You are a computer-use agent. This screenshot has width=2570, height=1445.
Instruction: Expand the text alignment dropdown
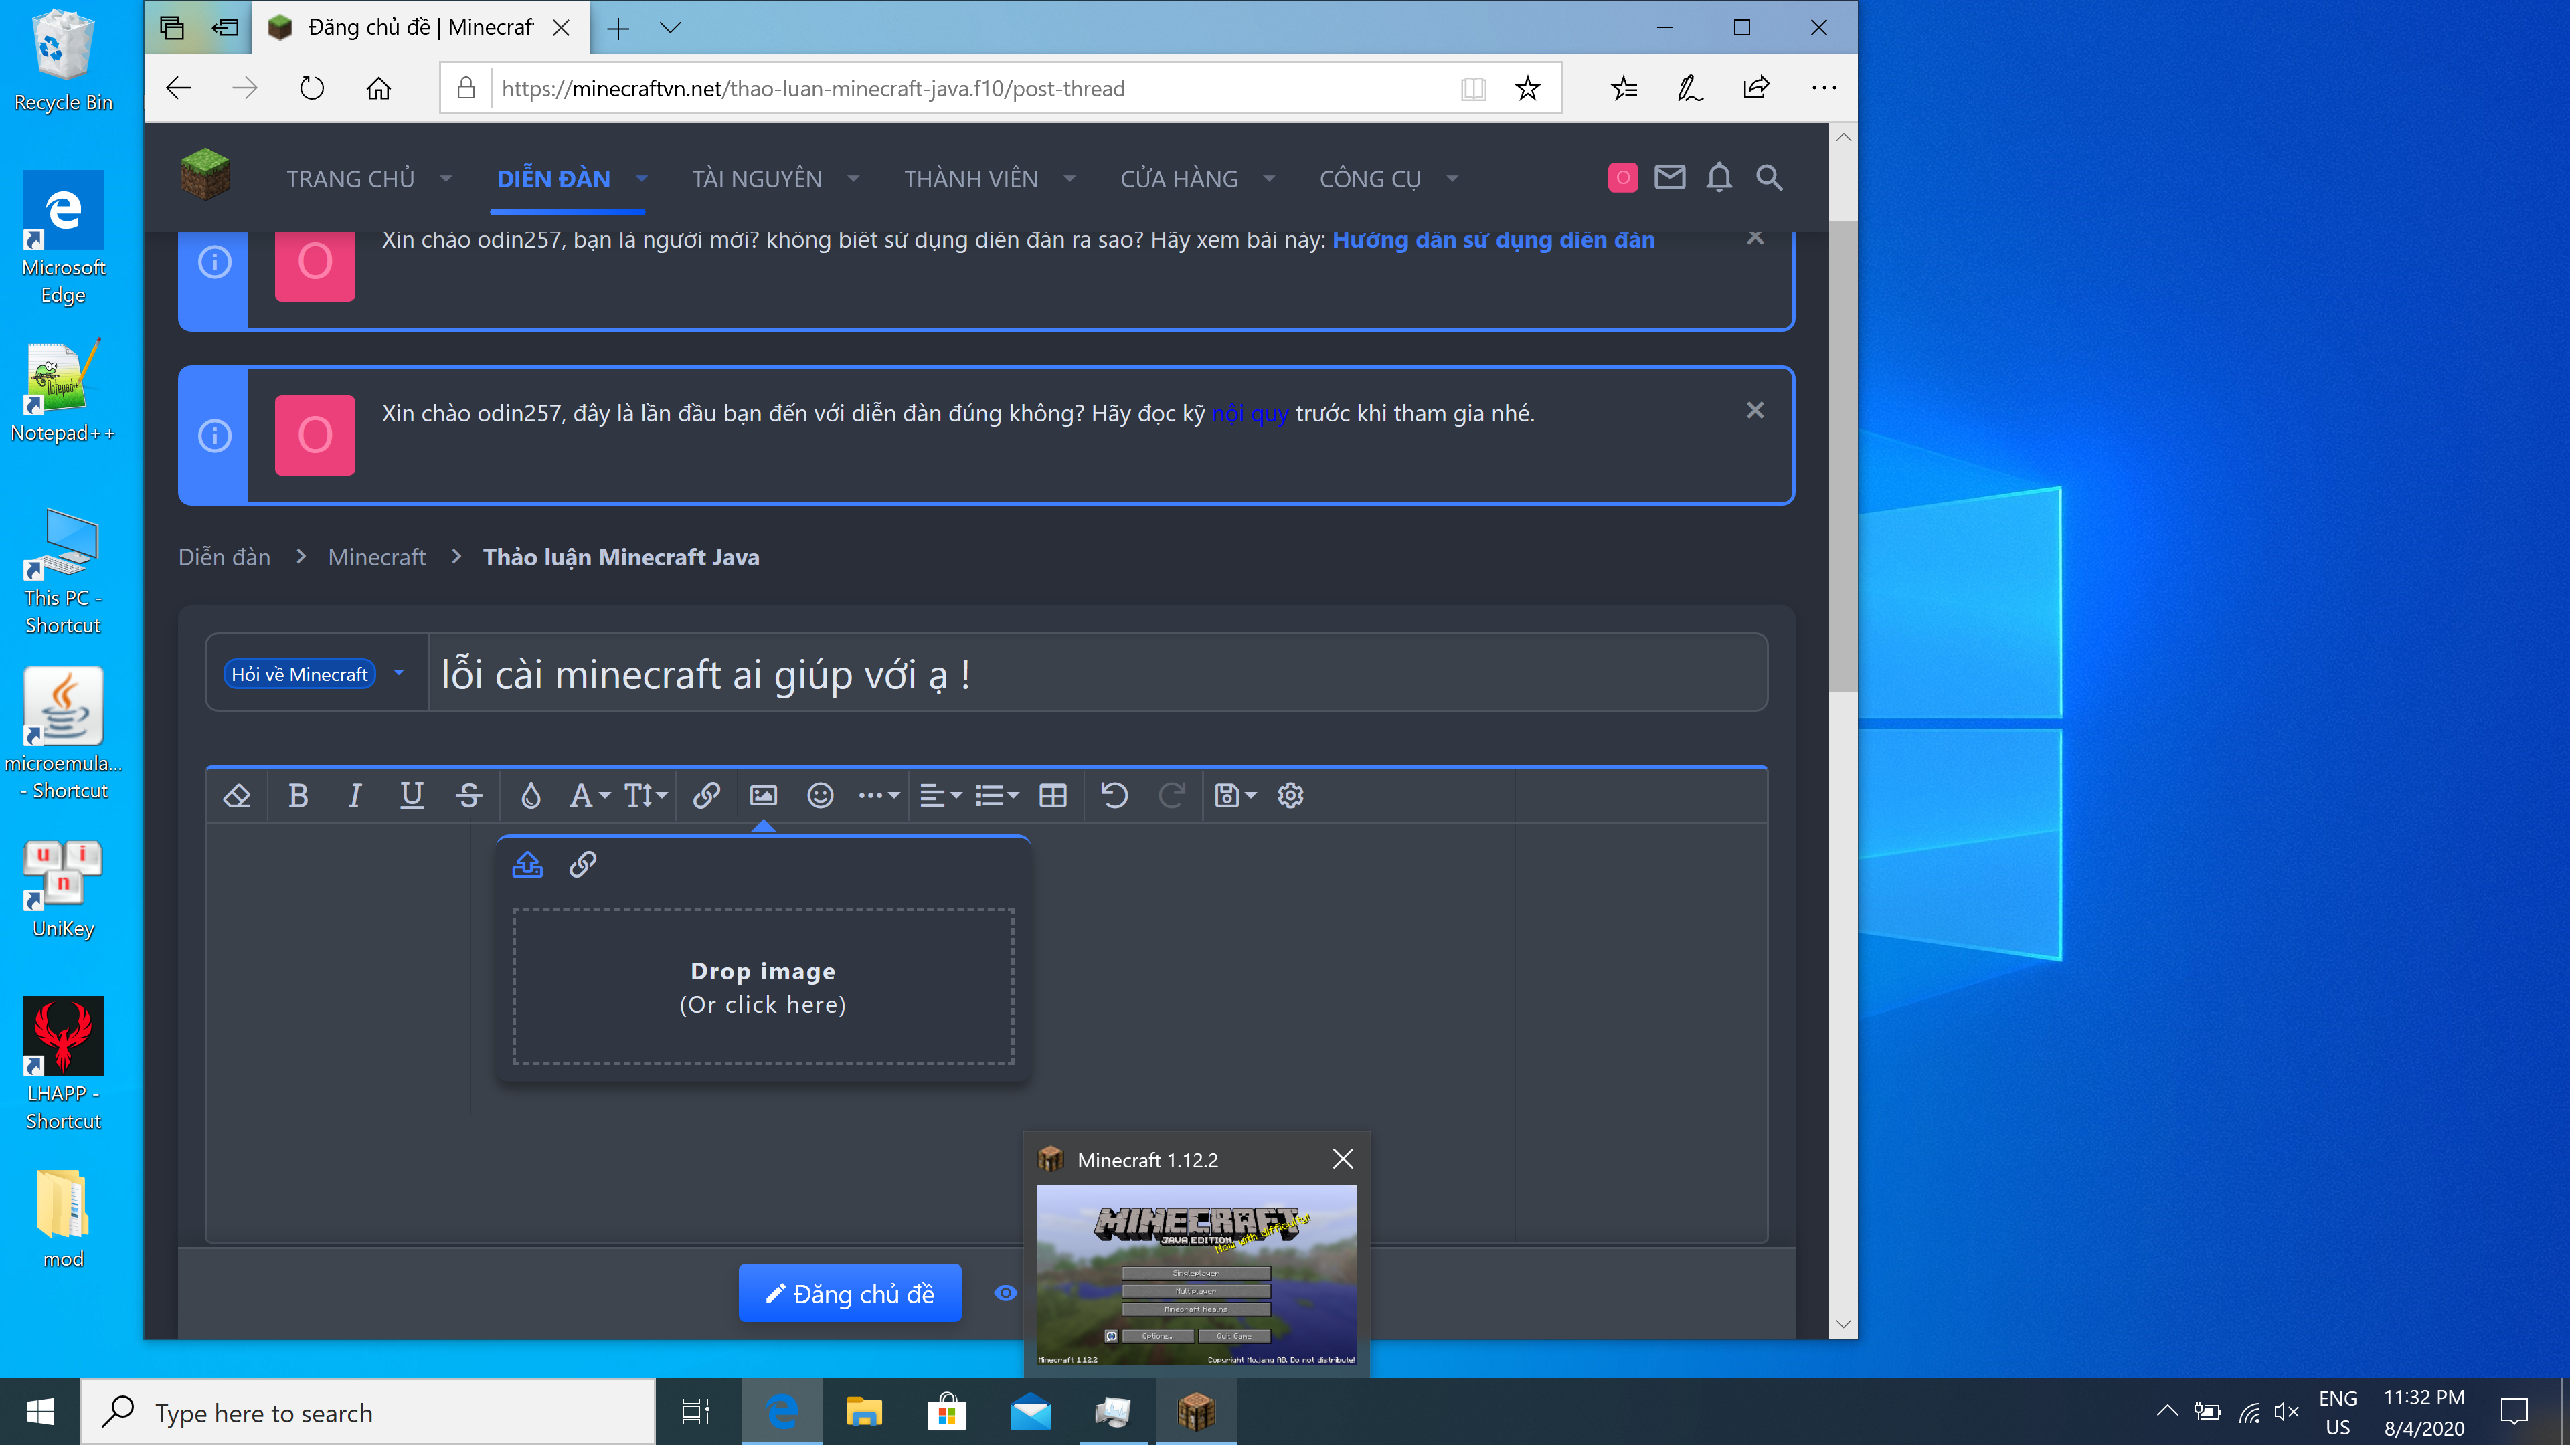point(940,796)
